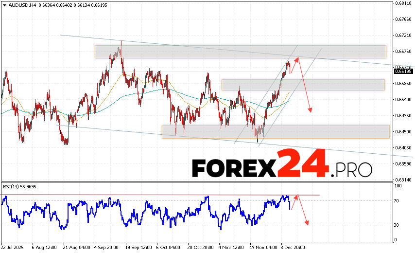This screenshot has width=415, height=253.
Task: Click the 0.64050 price axis label
Action: (403, 147)
